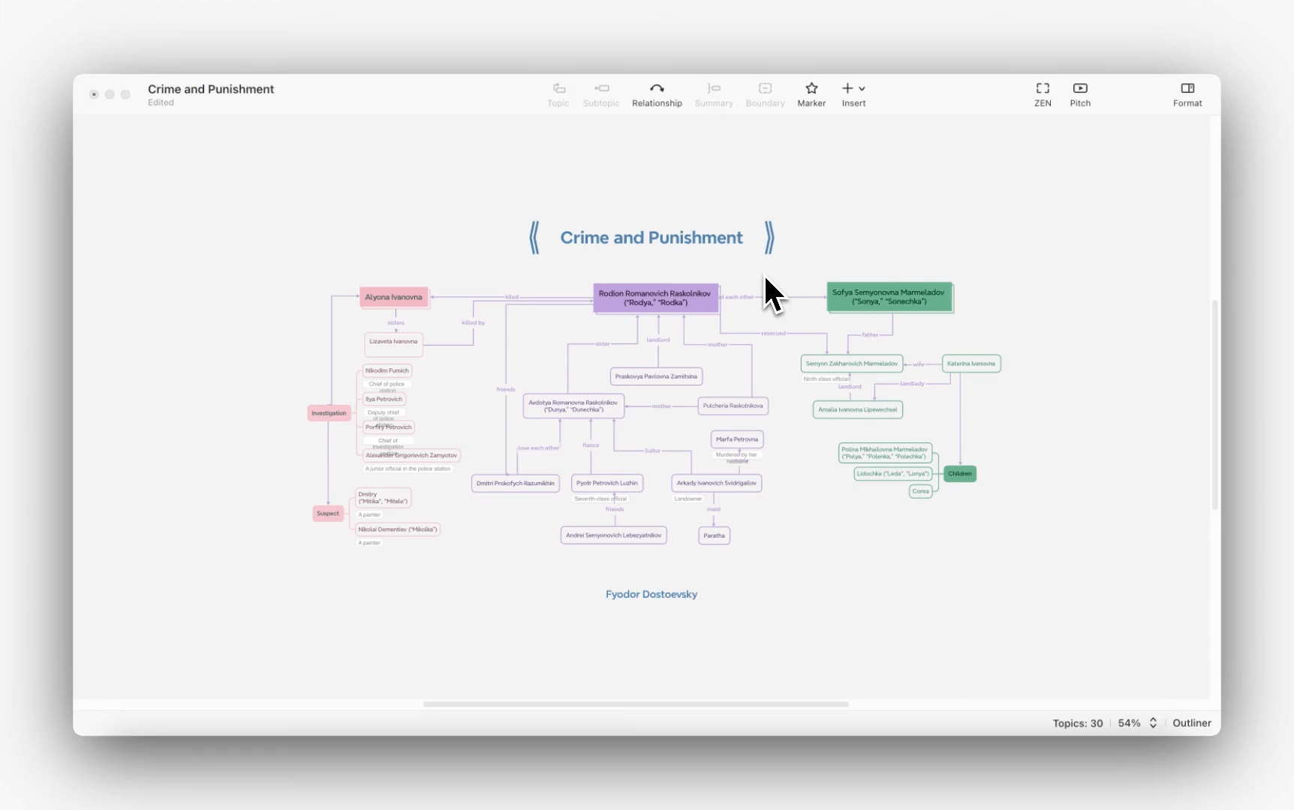The image size is (1294, 810).
Task: Select the Marfa Petrovna topic
Action: [737, 439]
